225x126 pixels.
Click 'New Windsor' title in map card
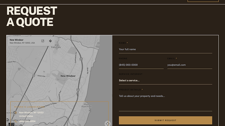tap(17, 40)
